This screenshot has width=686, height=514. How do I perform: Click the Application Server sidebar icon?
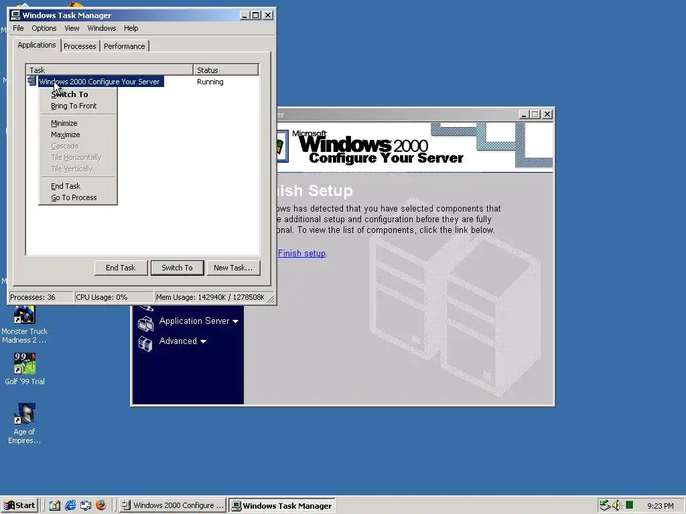(145, 323)
